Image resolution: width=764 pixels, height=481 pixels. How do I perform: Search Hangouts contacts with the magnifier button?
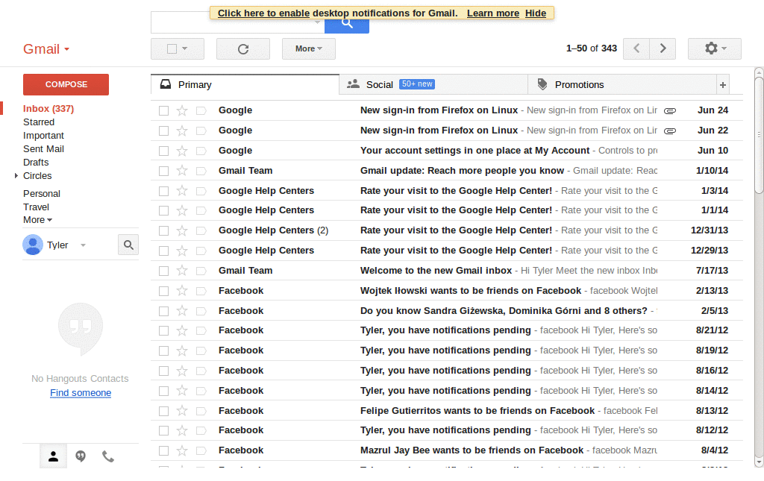coord(128,245)
